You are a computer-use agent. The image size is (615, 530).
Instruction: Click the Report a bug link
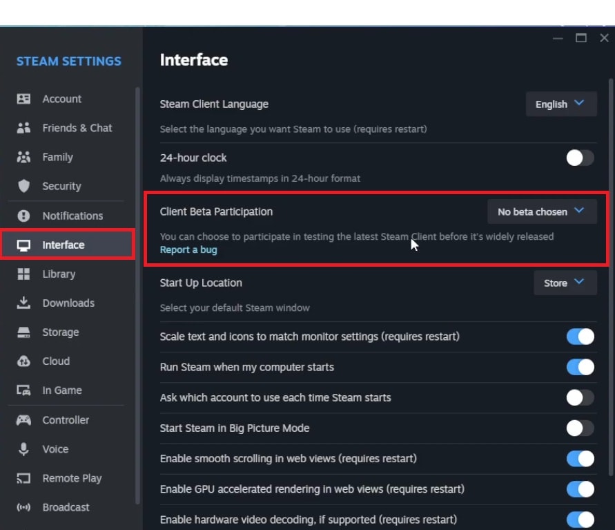pos(188,249)
